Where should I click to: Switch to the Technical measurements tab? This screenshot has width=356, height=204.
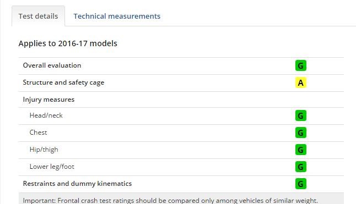click(117, 16)
